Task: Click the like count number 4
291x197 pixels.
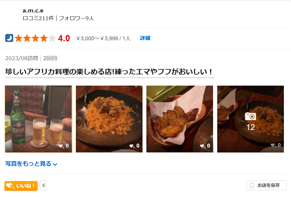Action: (x=44, y=185)
